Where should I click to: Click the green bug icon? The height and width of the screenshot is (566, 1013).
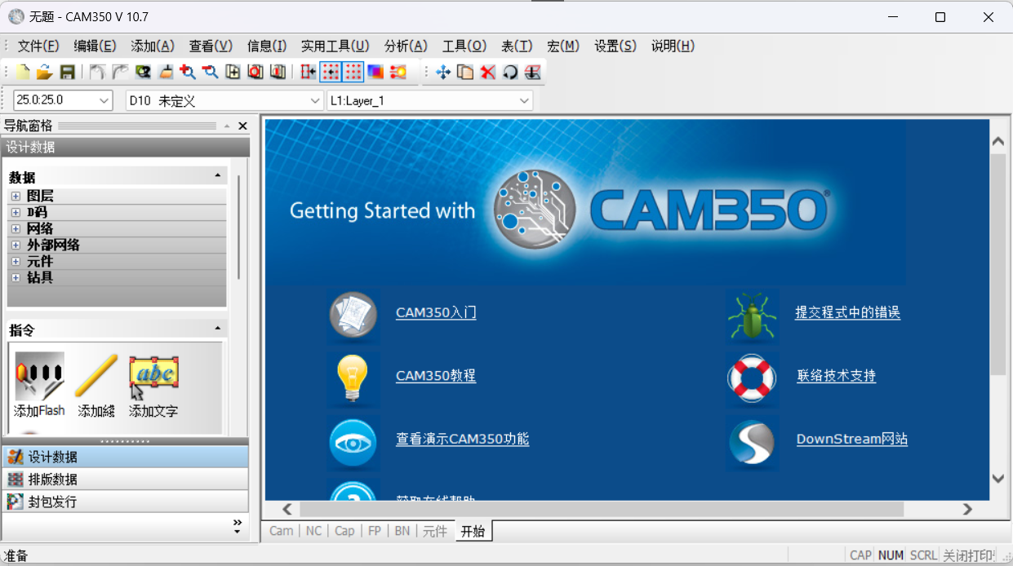tap(753, 316)
